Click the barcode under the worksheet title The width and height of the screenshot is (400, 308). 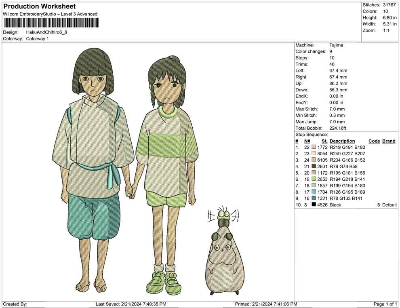click(x=51, y=23)
